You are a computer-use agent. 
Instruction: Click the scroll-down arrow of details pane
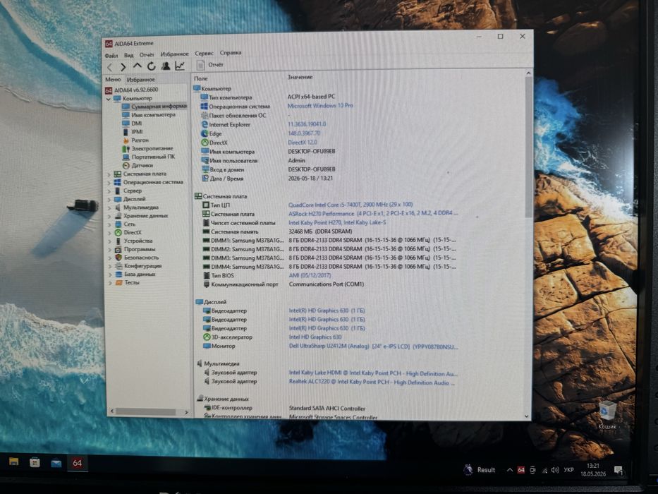point(527,416)
